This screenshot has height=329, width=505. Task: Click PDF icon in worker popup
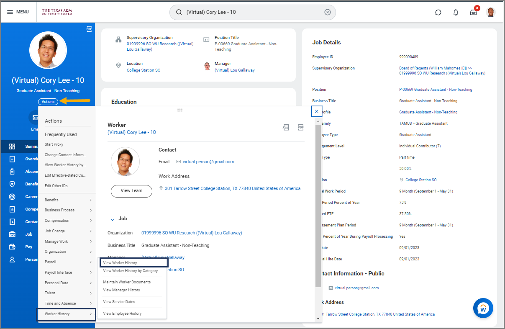(300, 127)
